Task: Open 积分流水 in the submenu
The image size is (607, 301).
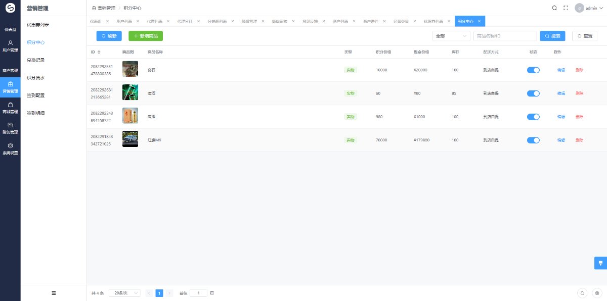Action: point(36,78)
